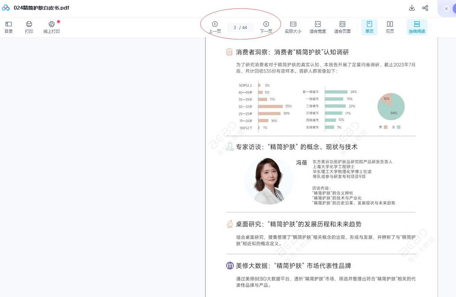Click the 打印 print icon
This screenshot has width=456, height=297.
29,27
